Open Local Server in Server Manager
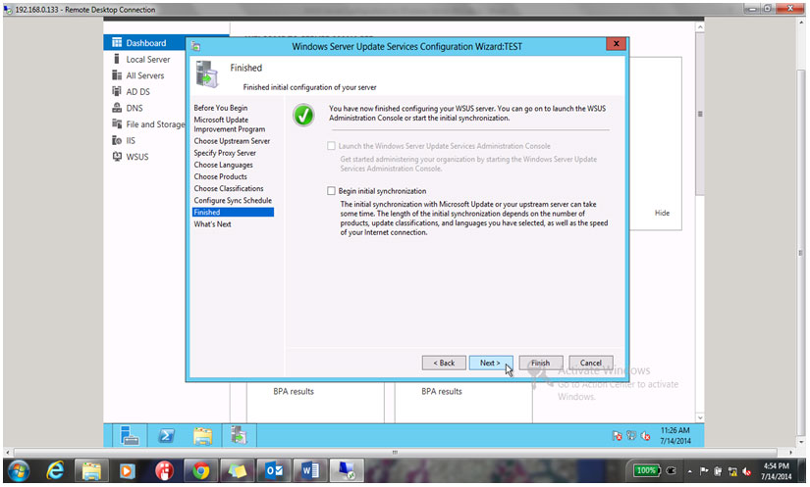Viewport: 810px width, 487px height. click(147, 59)
